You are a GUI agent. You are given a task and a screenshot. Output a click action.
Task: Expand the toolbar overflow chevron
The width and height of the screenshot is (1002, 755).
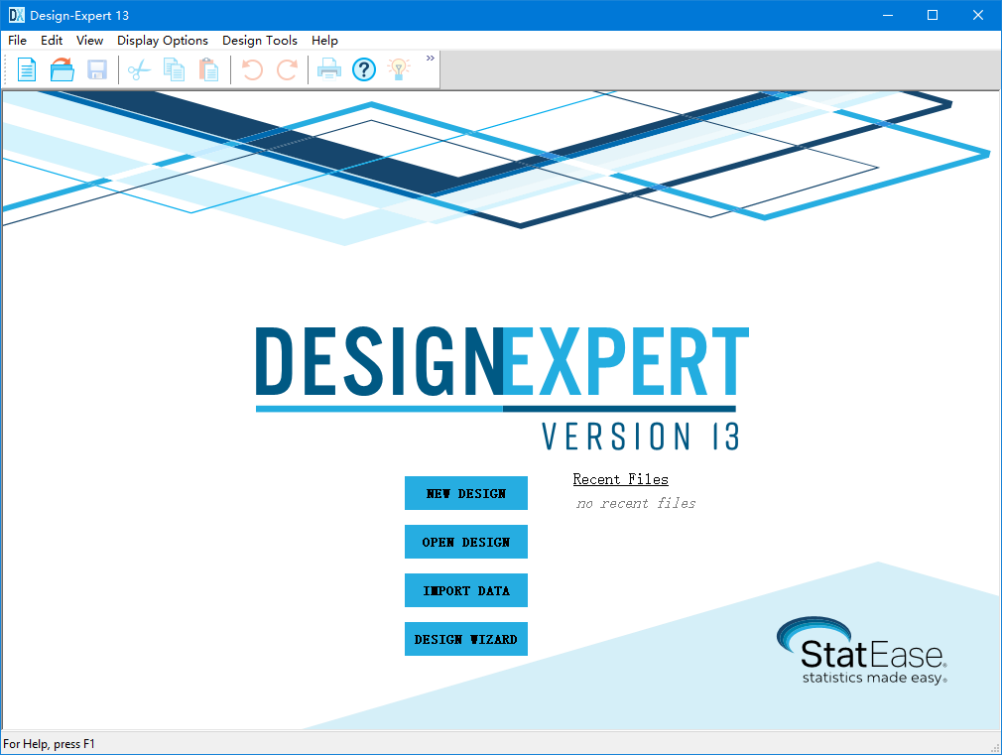coord(431,59)
